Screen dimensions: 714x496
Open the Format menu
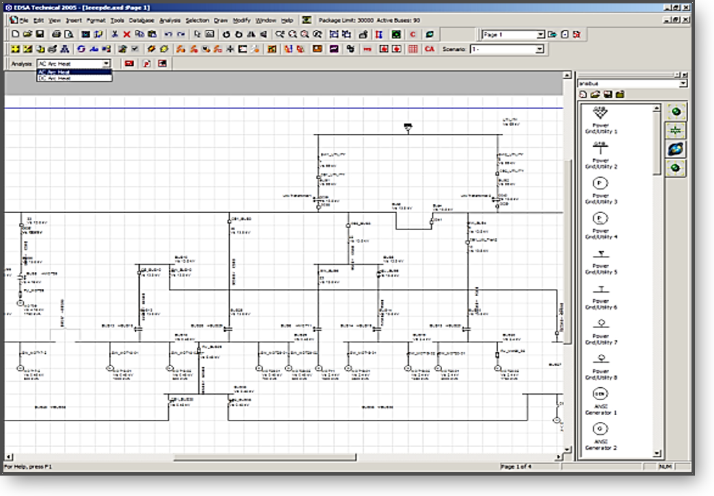click(96, 20)
